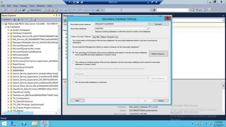
Task: Click the Analysis Services MDX Query icon
Action: click(x=48, y=10)
